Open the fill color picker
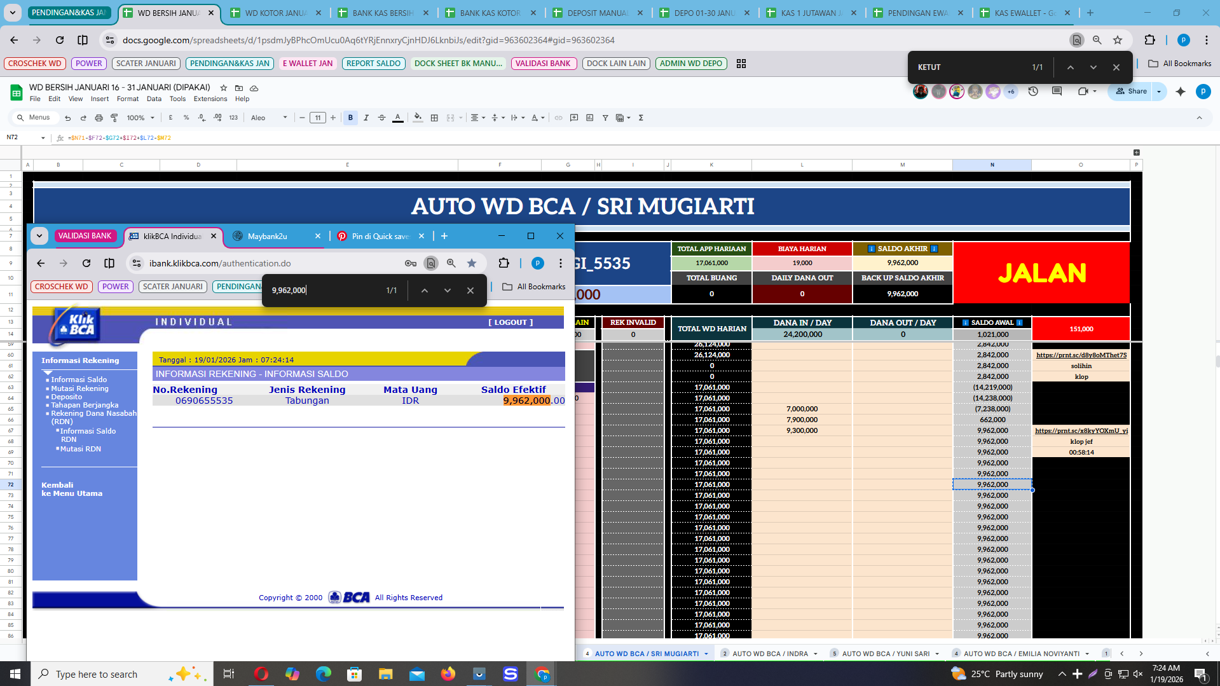 (x=418, y=118)
